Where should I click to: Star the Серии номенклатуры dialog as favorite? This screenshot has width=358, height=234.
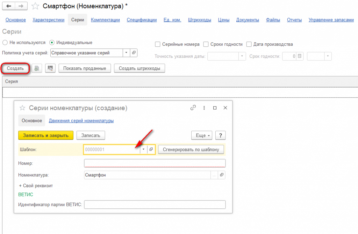pyautogui.click(x=22, y=108)
